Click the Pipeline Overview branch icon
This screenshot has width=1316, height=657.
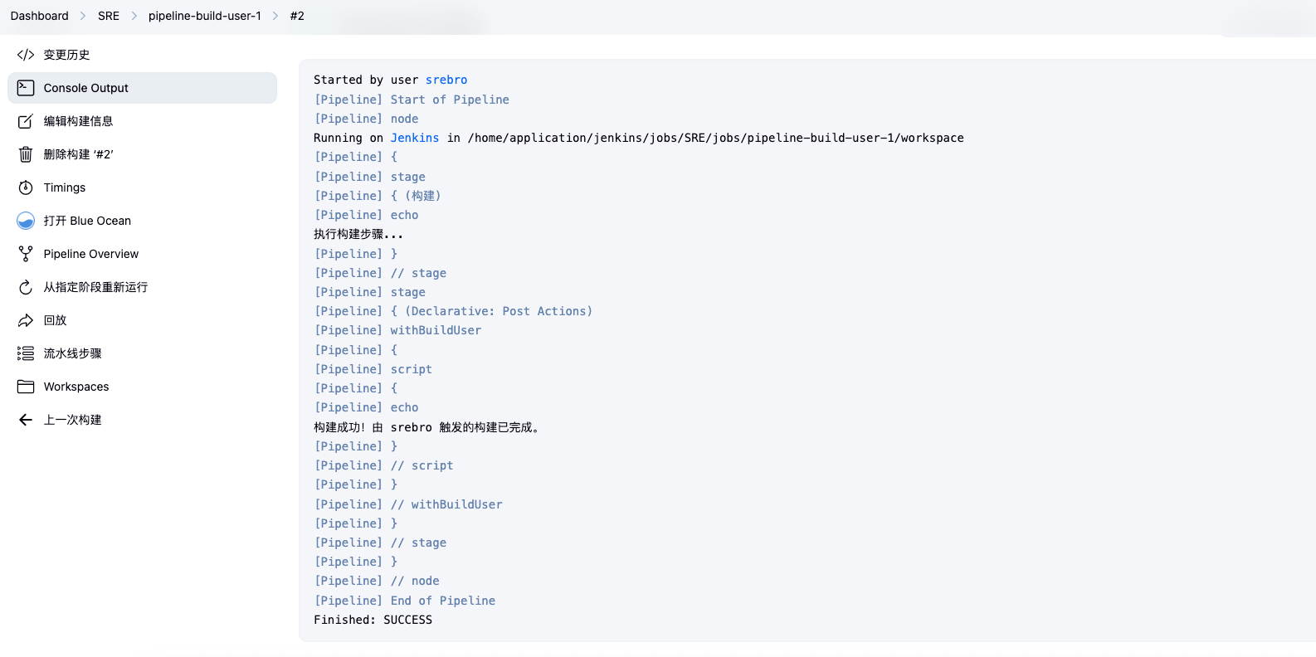point(26,254)
